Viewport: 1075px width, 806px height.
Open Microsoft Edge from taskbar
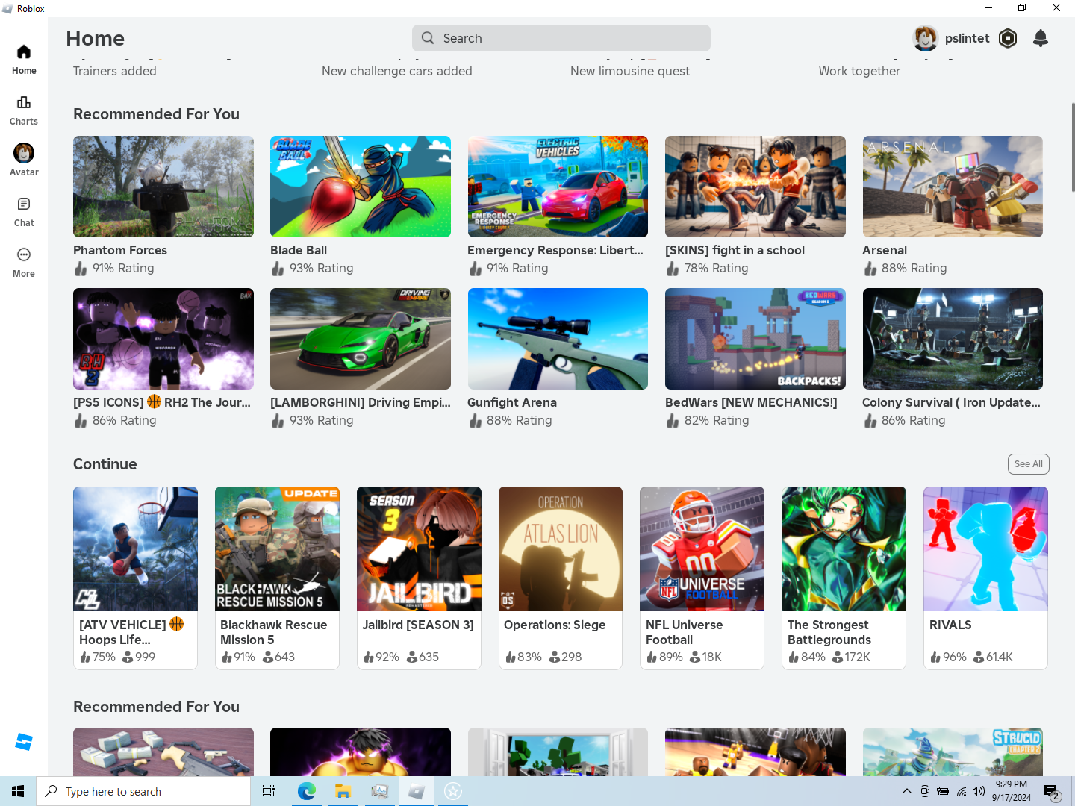[x=306, y=791]
